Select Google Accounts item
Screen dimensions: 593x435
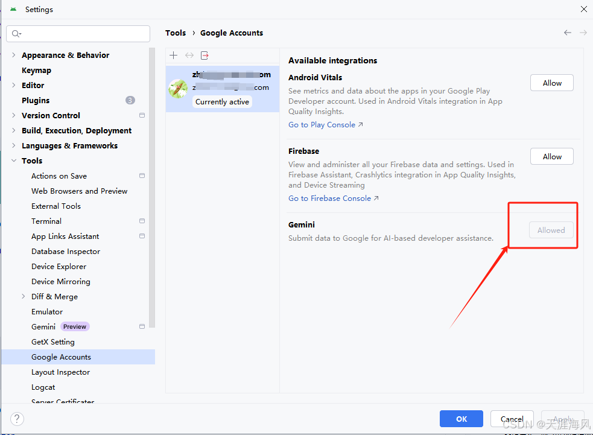78,357
